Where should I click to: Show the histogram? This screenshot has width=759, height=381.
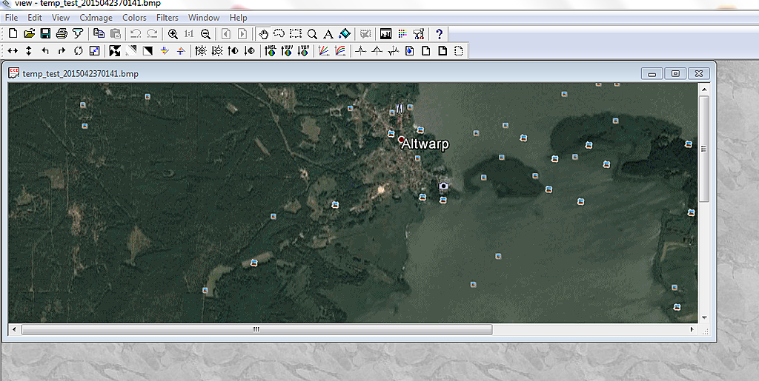tap(385, 34)
